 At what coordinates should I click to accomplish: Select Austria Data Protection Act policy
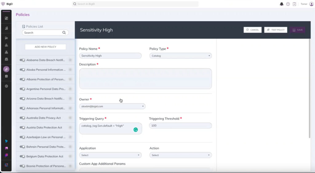[x=44, y=128]
